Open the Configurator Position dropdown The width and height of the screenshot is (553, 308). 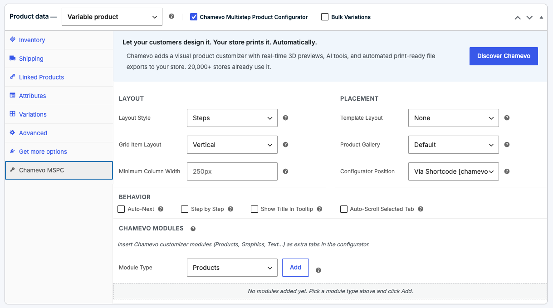[x=454, y=171]
